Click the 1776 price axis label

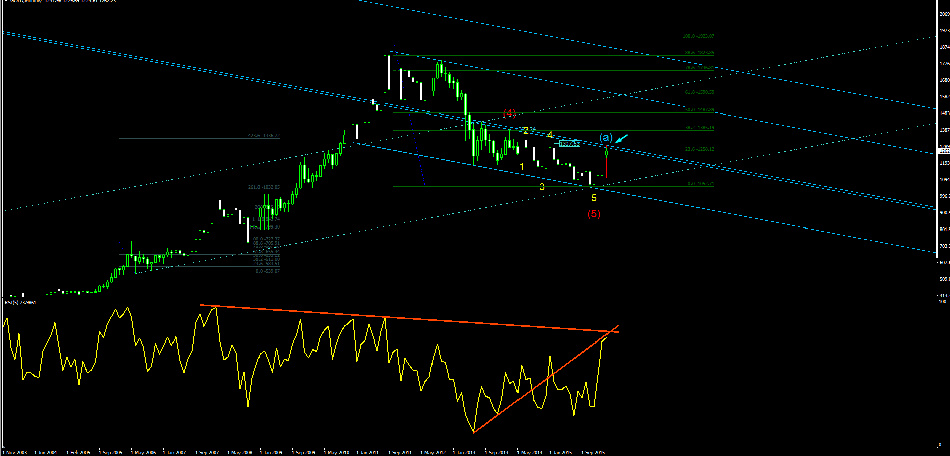[944, 64]
